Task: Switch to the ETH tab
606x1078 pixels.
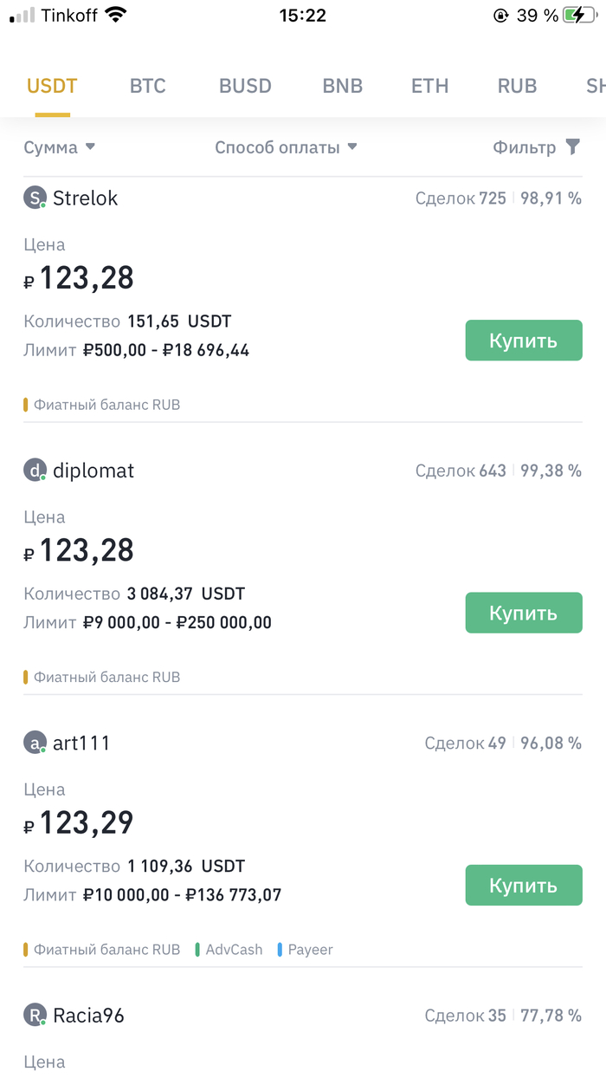Action: point(430,86)
